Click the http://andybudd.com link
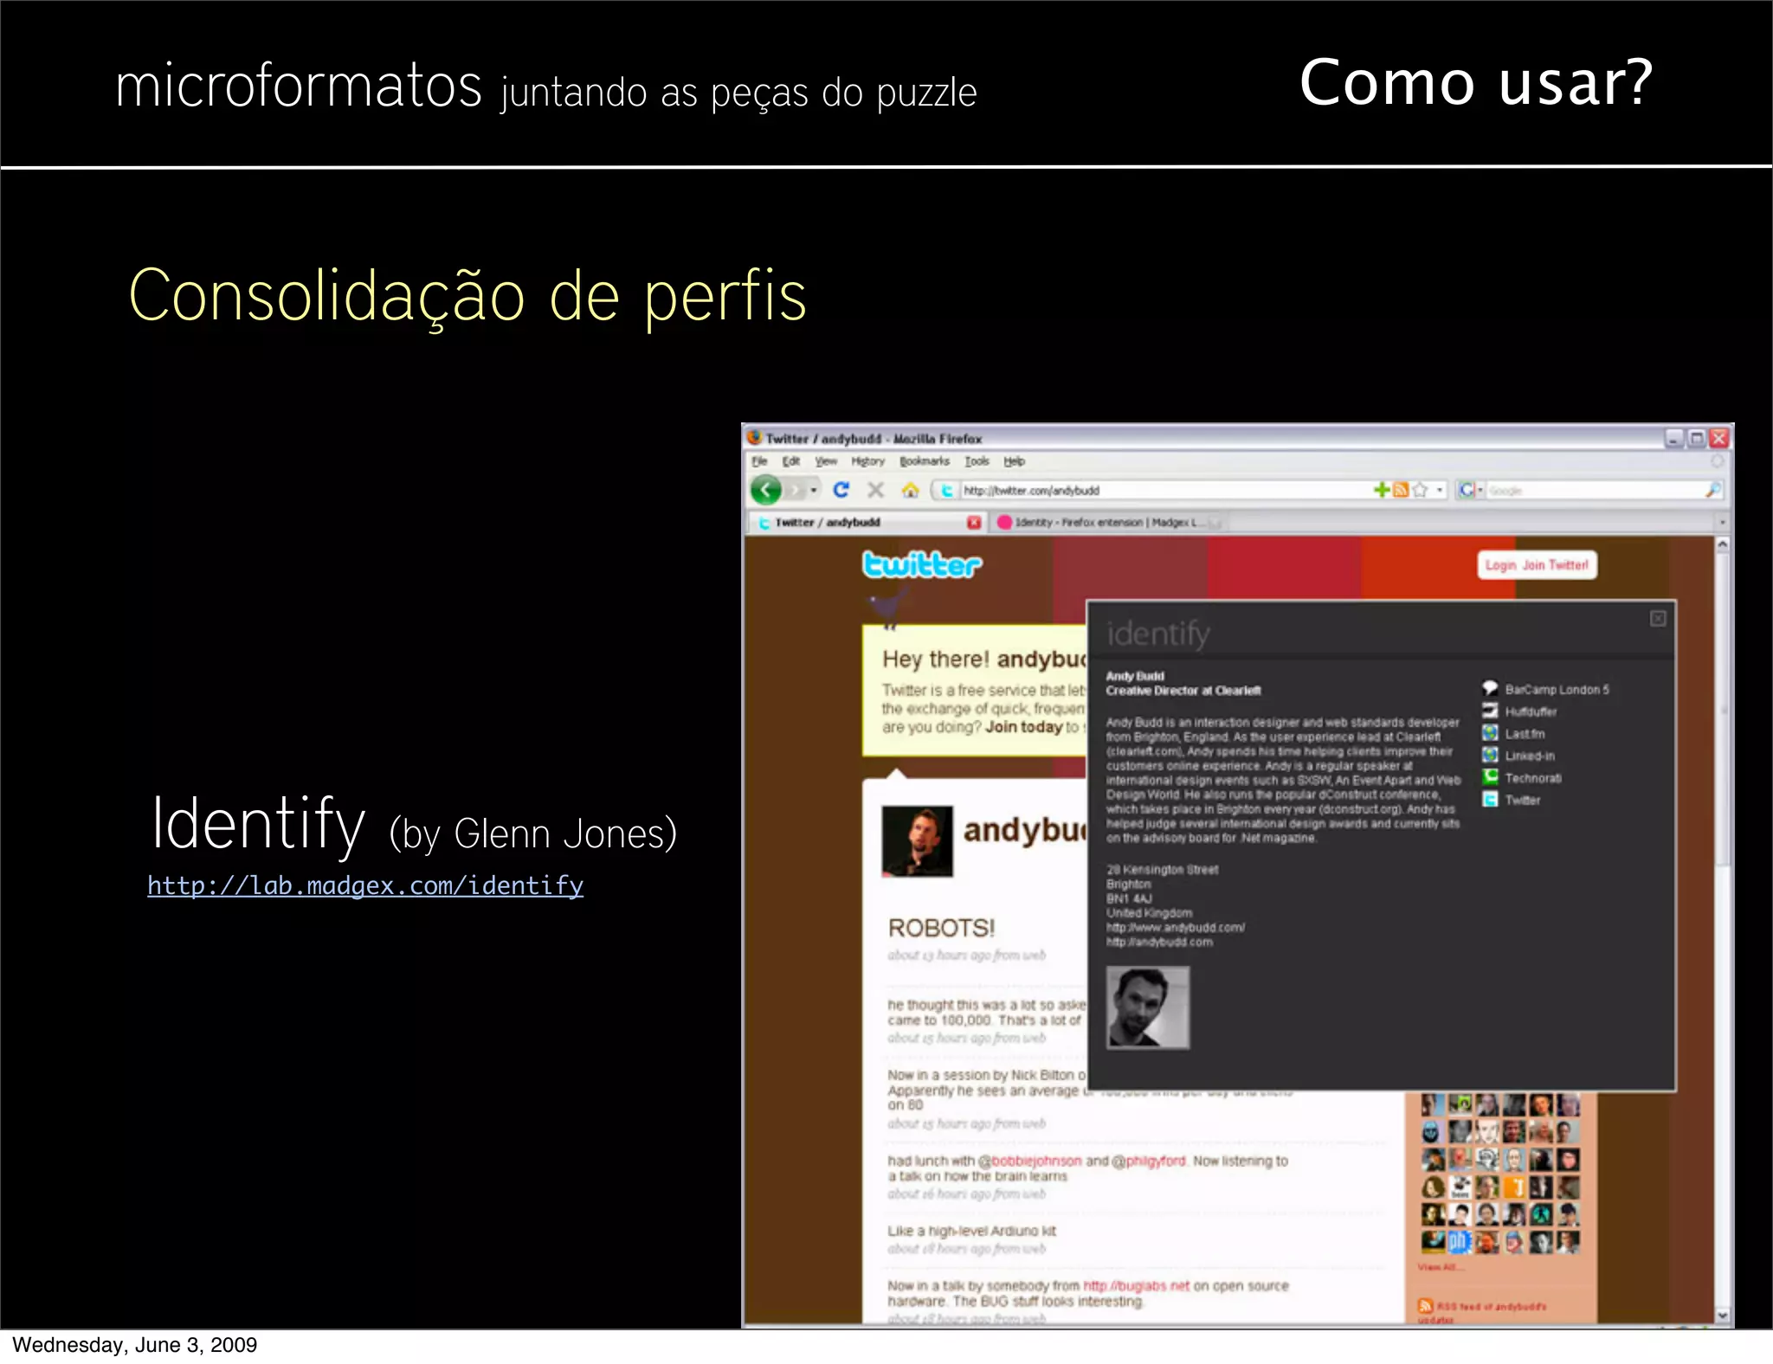Viewport: 1773px width, 1364px height. point(1159,943)
